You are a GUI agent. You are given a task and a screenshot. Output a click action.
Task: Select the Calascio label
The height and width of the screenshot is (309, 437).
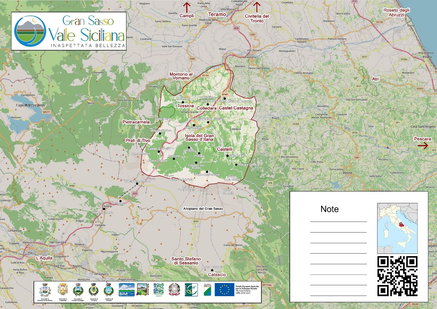[x=217, y=275]
